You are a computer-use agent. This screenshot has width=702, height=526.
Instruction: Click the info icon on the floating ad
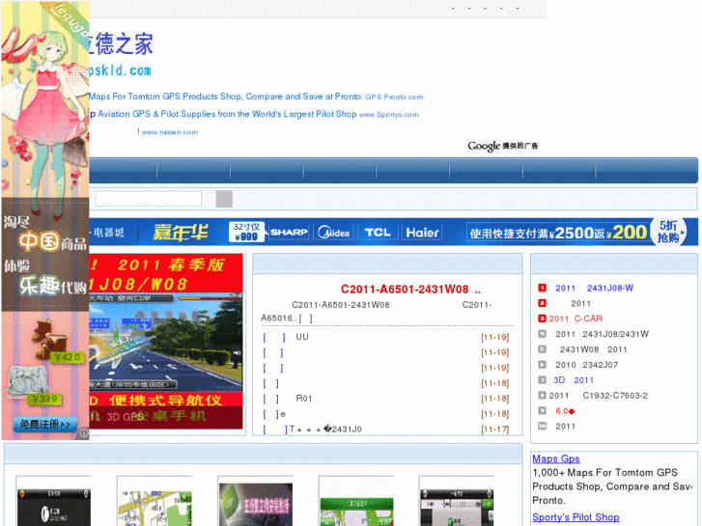(84, 432)
